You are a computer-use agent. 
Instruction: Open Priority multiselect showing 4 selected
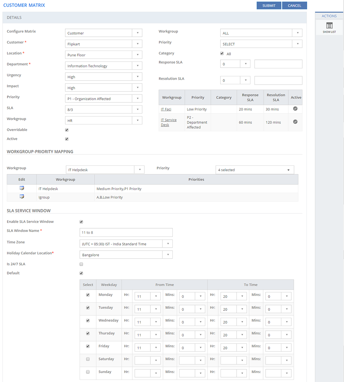pos(255,170)
